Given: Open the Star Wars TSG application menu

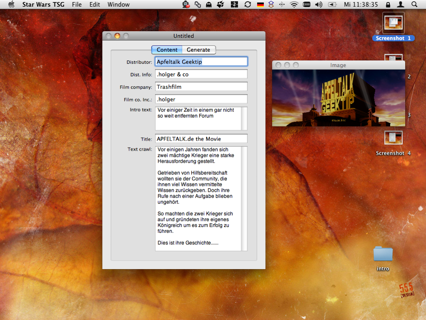Looking at the screenshot, I should tap(43, 4).
